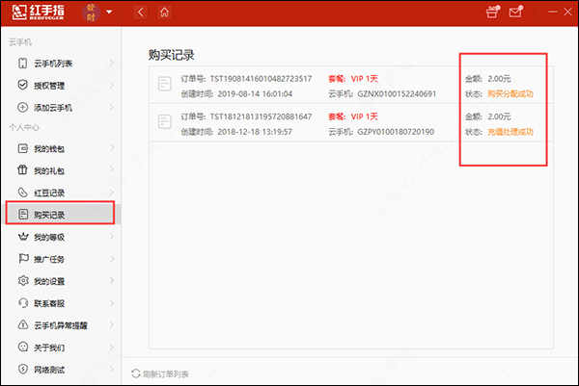Click the order icon for order TST181218131957

[164, 121]
